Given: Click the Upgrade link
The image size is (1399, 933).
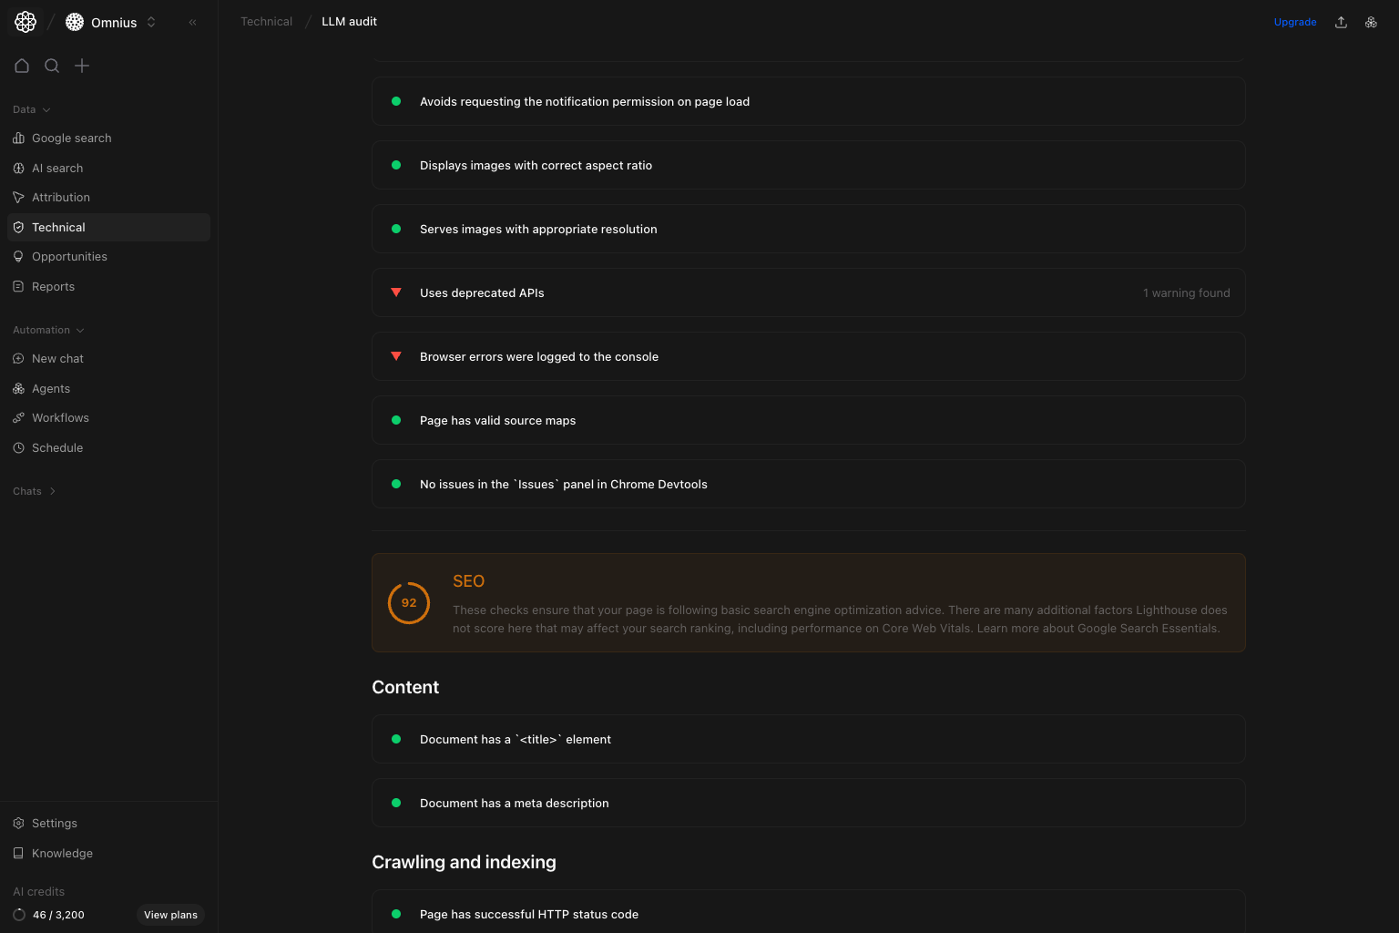Looking at the screenshot, I should pos(1294,21).
